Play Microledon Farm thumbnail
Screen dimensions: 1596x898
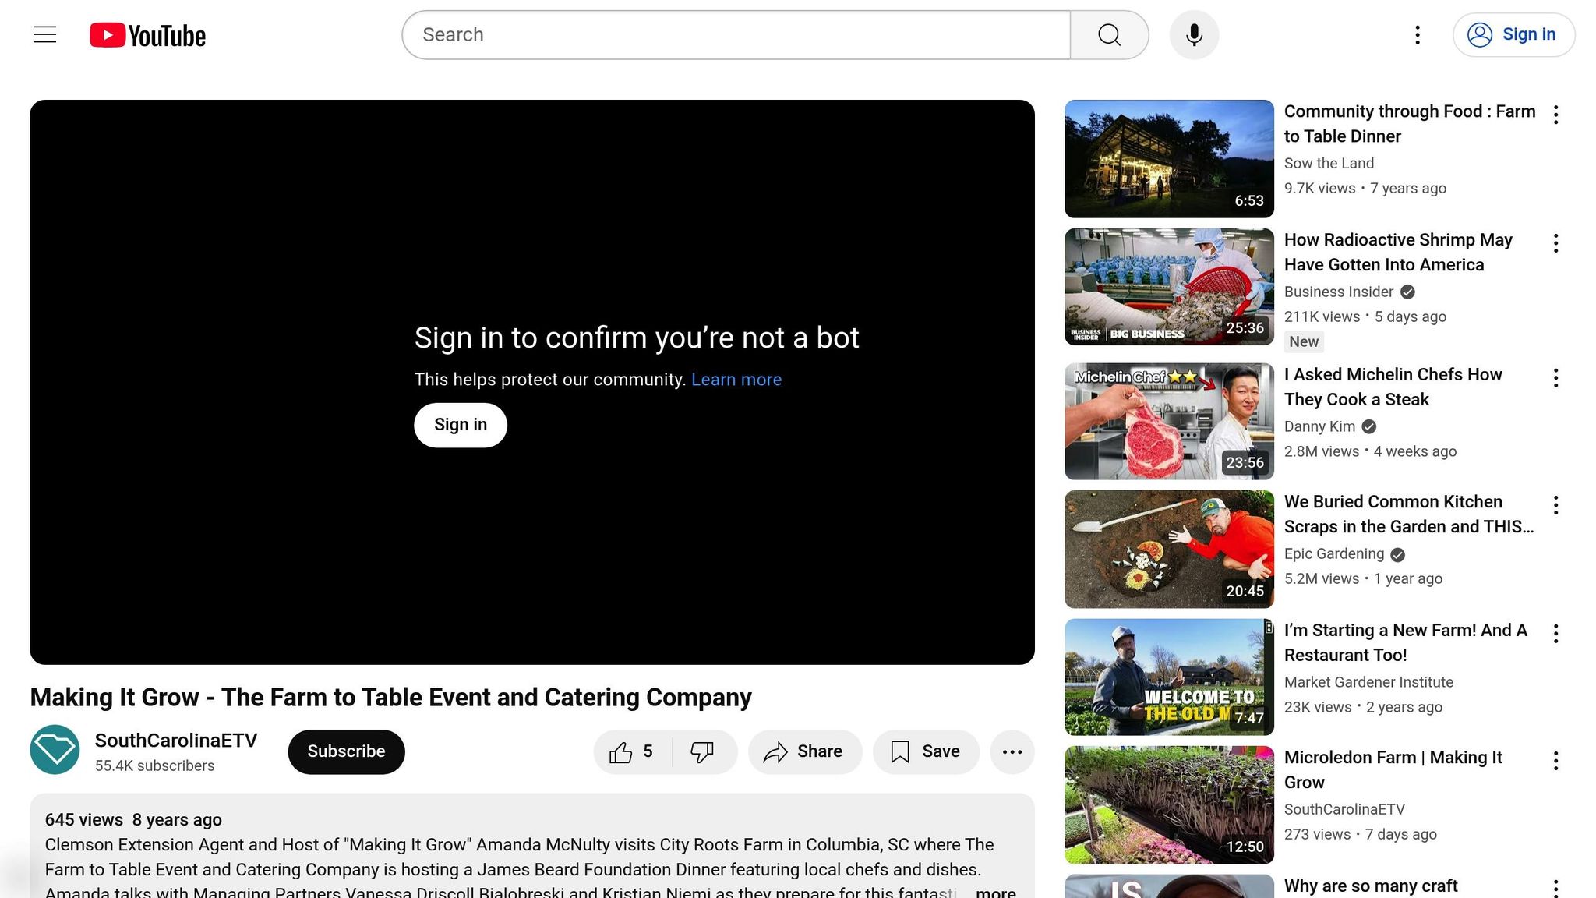(x=1169, y=804)
